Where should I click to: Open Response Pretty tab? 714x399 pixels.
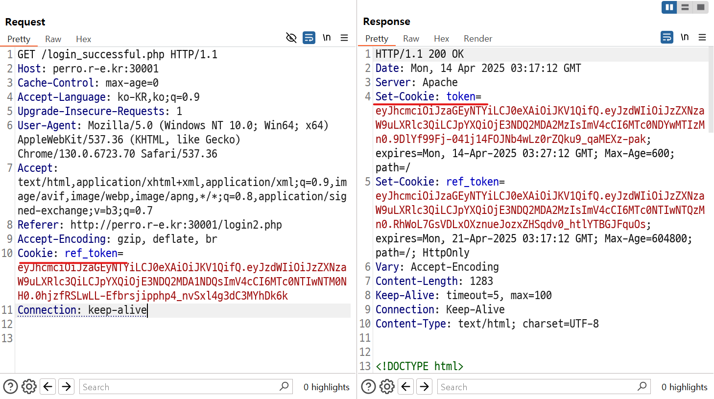click(x=377, y=39)
